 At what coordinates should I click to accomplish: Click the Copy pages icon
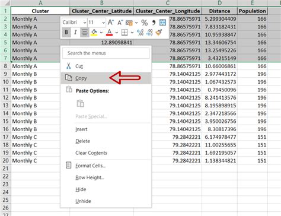(69, 78)
